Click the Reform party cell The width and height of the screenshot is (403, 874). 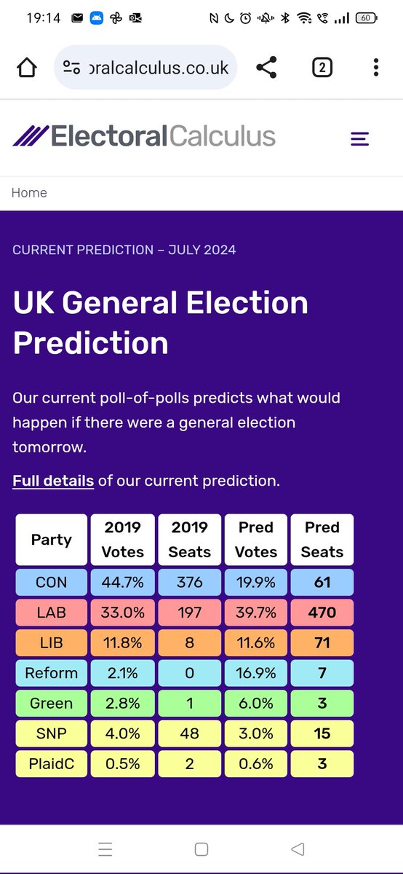(x=51, y=674)
